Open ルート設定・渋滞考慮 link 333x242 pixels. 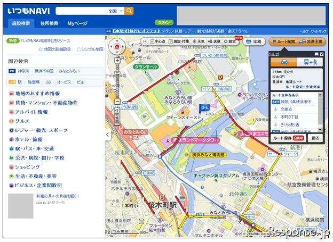pyautogui.click(x=303, y=87)
